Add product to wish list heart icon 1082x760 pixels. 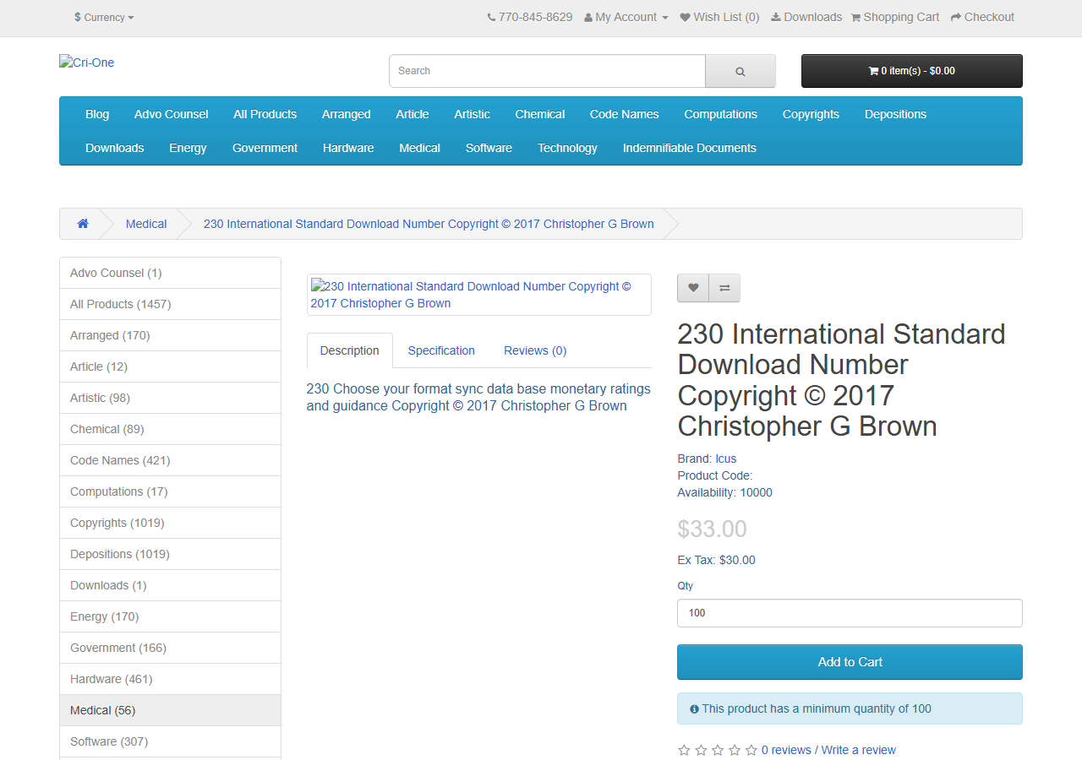[x=693, y=288]
